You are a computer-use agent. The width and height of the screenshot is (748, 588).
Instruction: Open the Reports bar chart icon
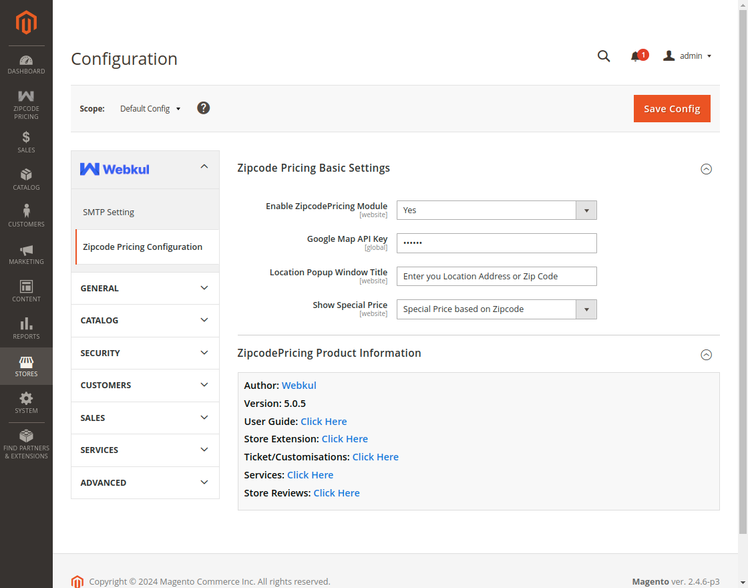coord(26,323)
